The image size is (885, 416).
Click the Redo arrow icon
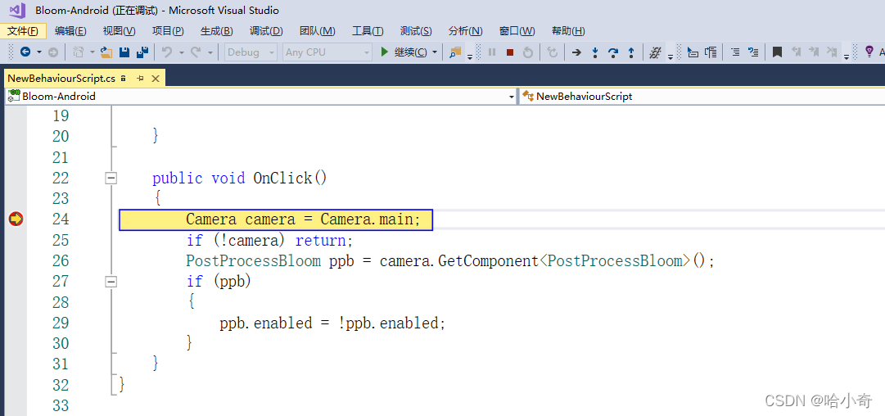196,52
